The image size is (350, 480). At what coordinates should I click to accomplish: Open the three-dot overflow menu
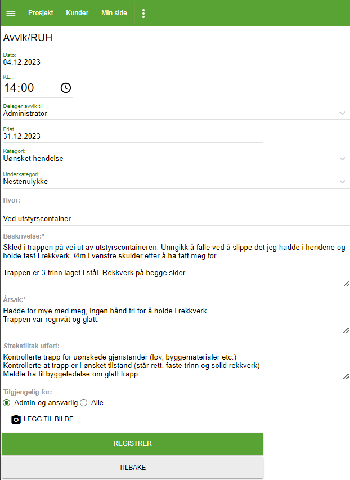143,13
